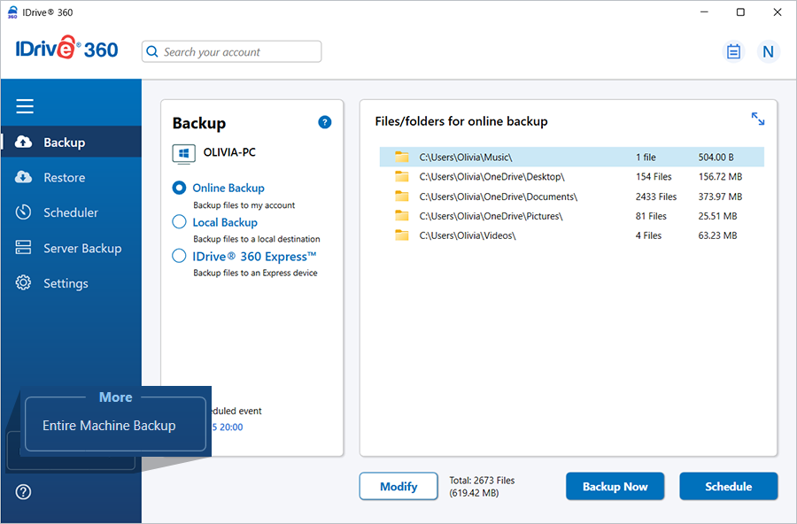Click the blue Backup help question mark
The height and width of the screenshot is (524, 797).
[324, 122]
